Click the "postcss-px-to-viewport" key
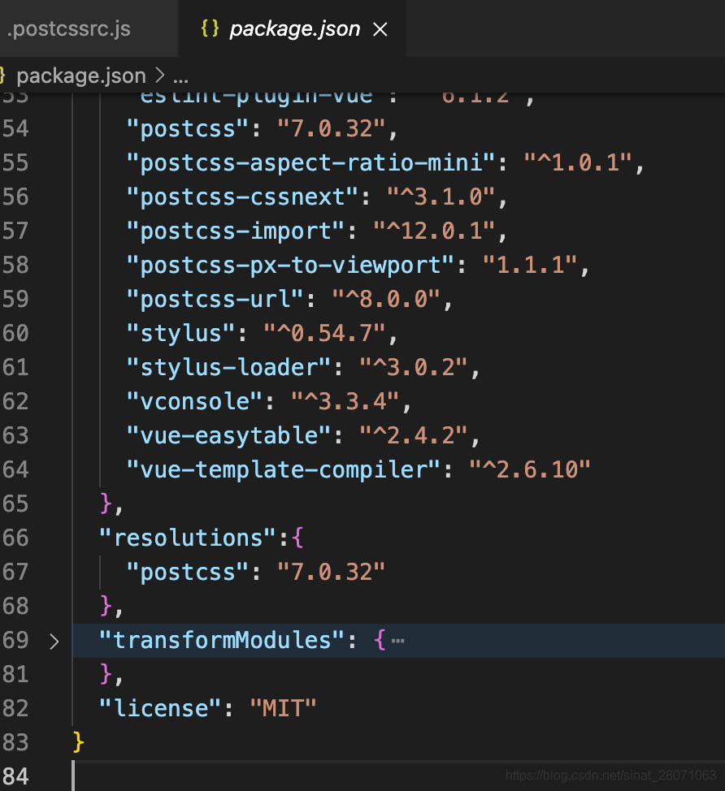 coord(290,265)
